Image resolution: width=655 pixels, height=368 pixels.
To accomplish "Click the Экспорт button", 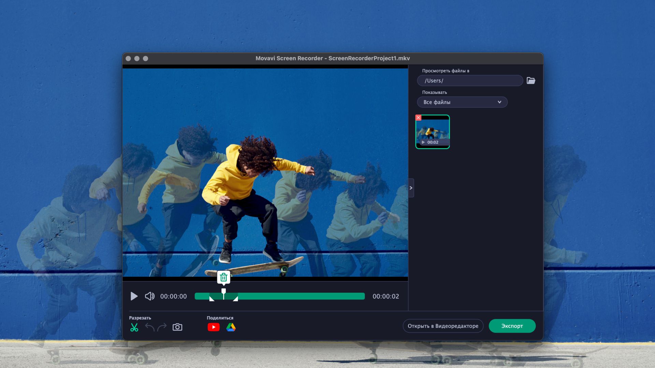I will pyautogui.click(x=512, y=326).
